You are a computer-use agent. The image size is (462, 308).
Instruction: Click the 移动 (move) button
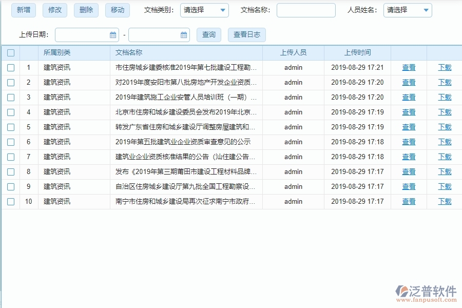click(117, 10)
